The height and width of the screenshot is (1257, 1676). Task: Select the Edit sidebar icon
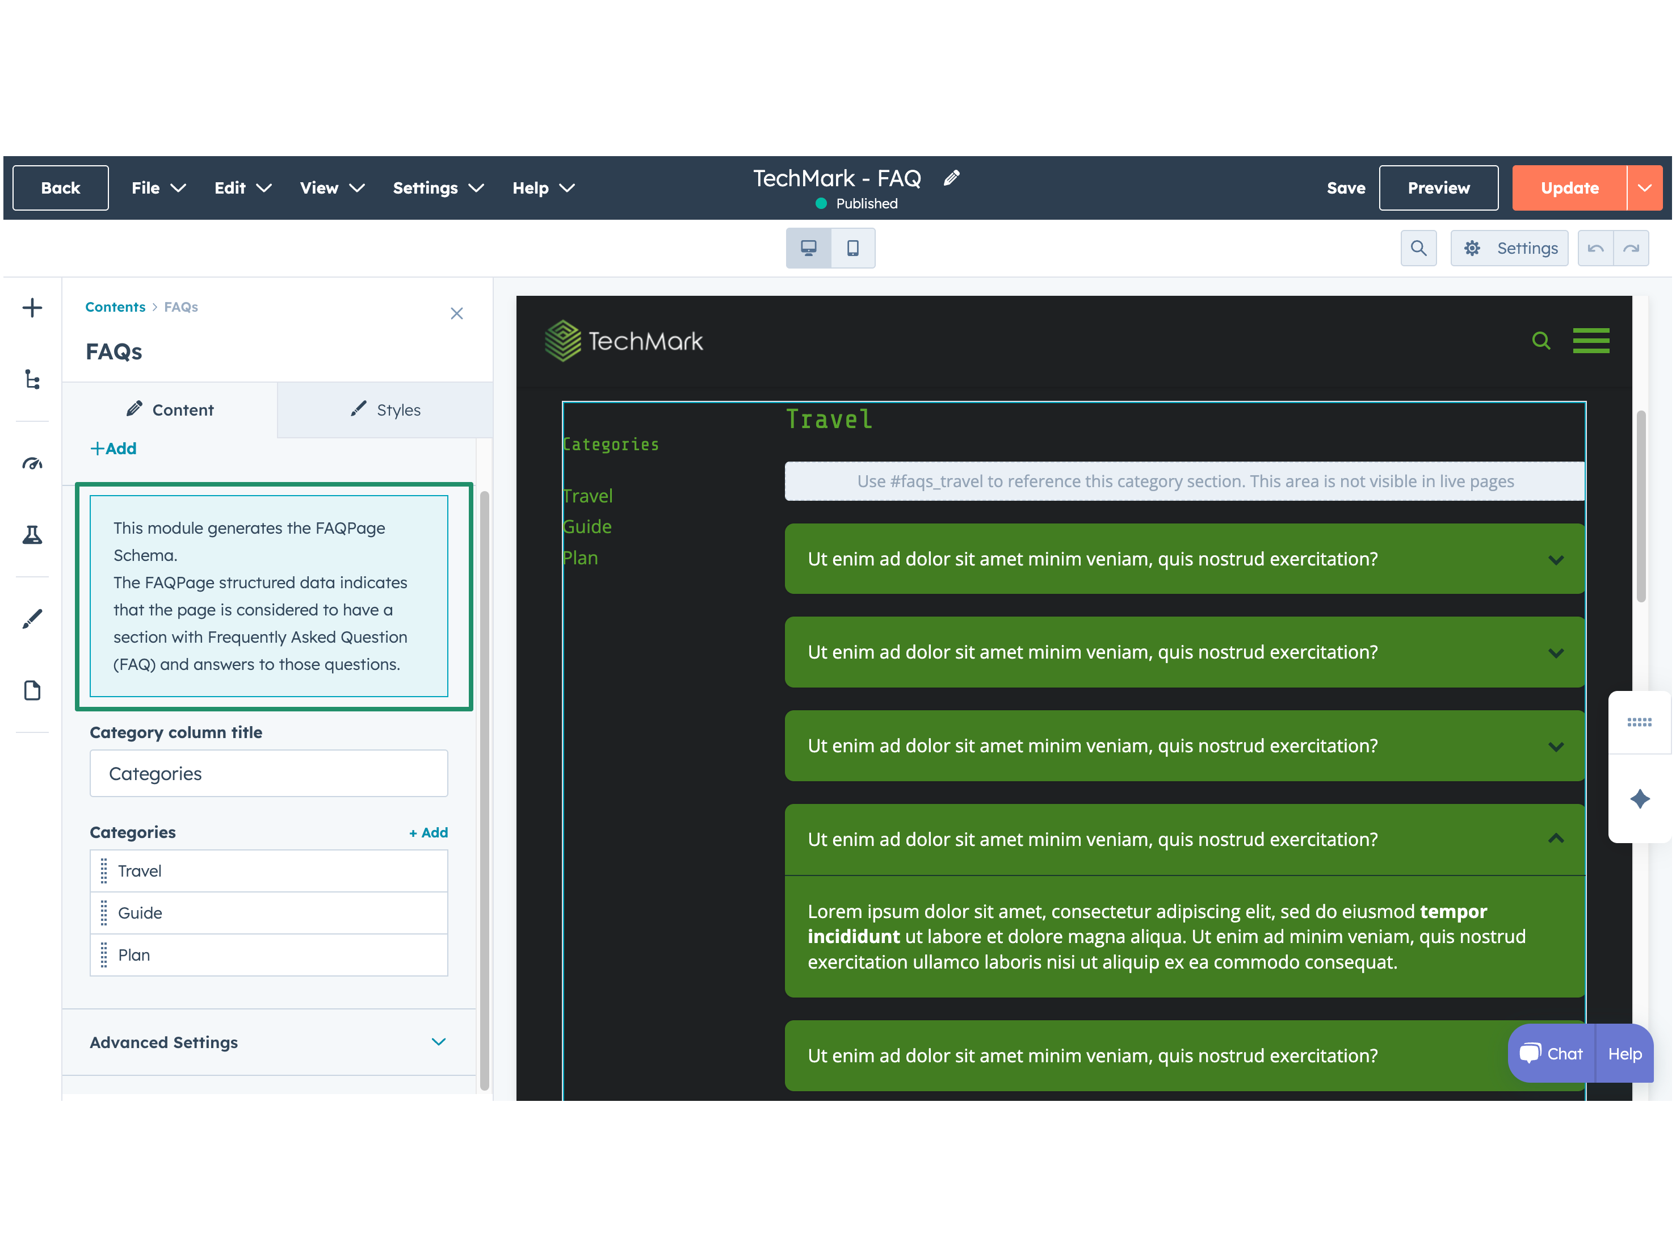tap(32, 619)
